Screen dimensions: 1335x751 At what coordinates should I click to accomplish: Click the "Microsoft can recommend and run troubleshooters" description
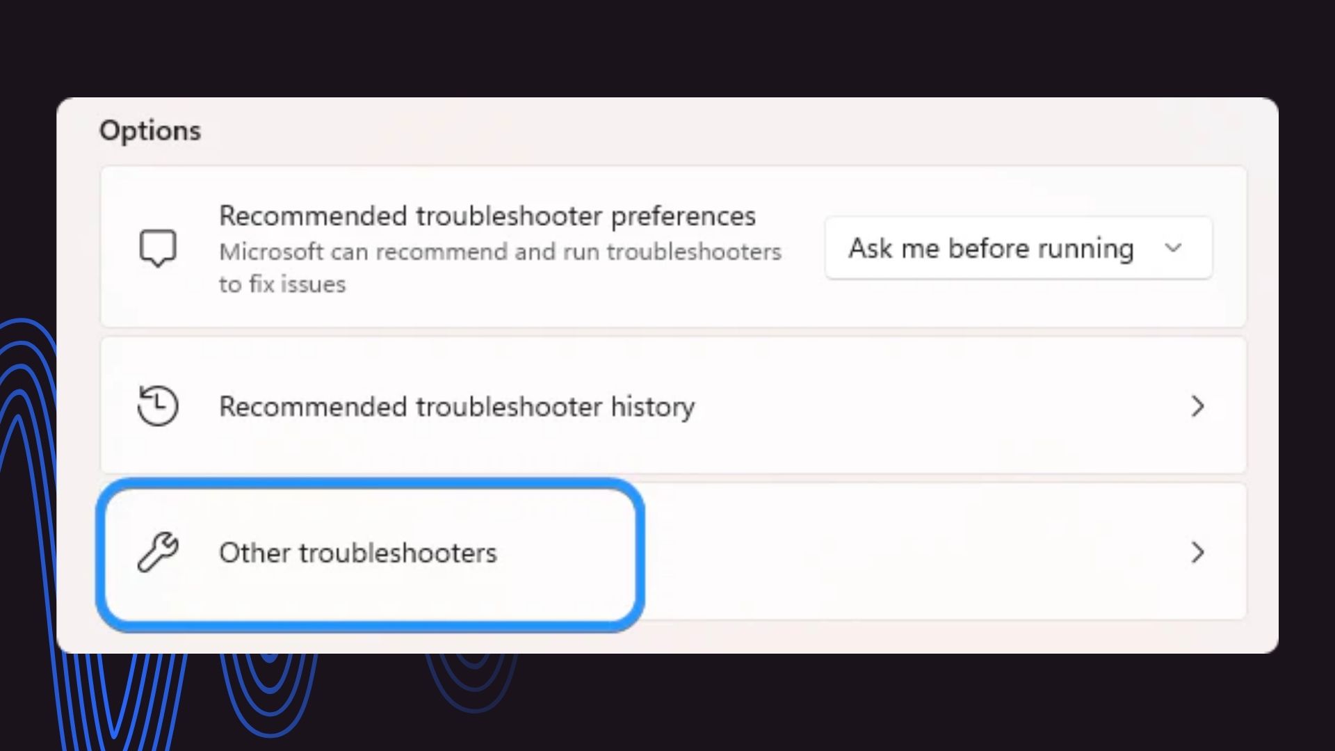(x=500, y=252)
